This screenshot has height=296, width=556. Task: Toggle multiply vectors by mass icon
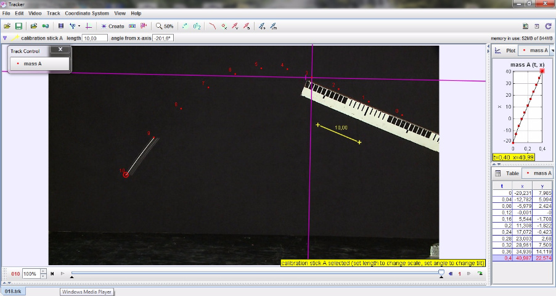click(x=274, y=27)
